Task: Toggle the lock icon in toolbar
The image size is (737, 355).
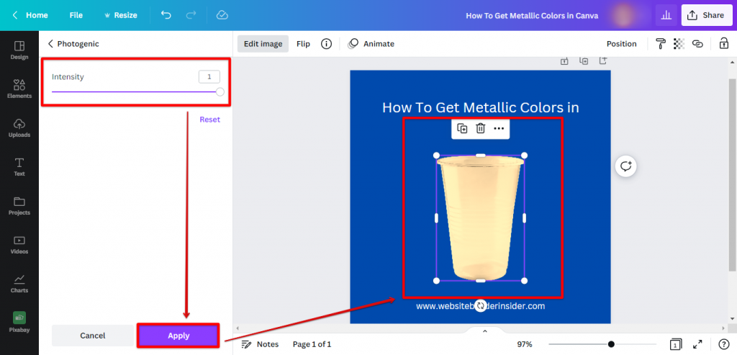Action: [723, 44]
